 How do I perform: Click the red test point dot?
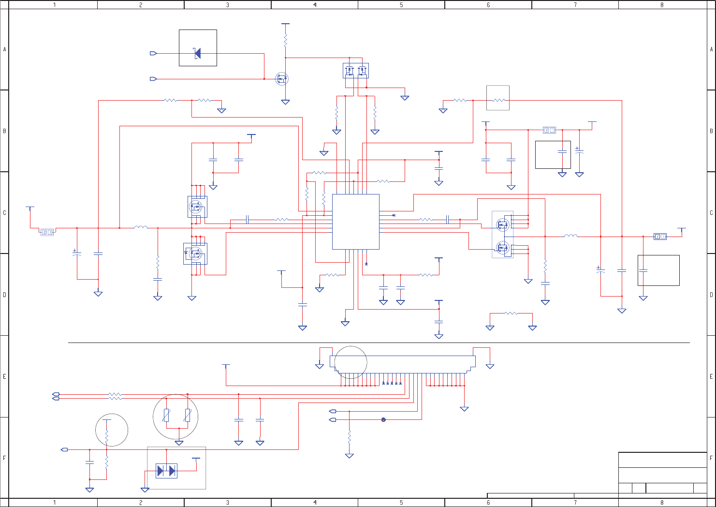pyautogui.click(x=383, y=419)
